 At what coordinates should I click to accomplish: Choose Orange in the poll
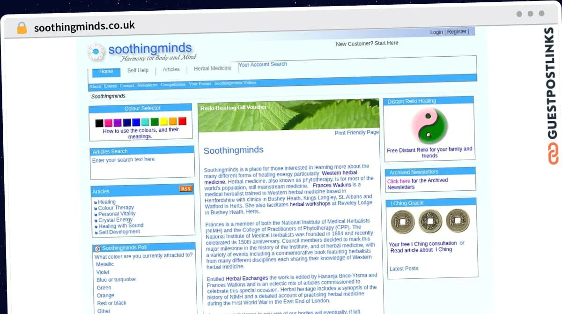(x=105, y=296)
